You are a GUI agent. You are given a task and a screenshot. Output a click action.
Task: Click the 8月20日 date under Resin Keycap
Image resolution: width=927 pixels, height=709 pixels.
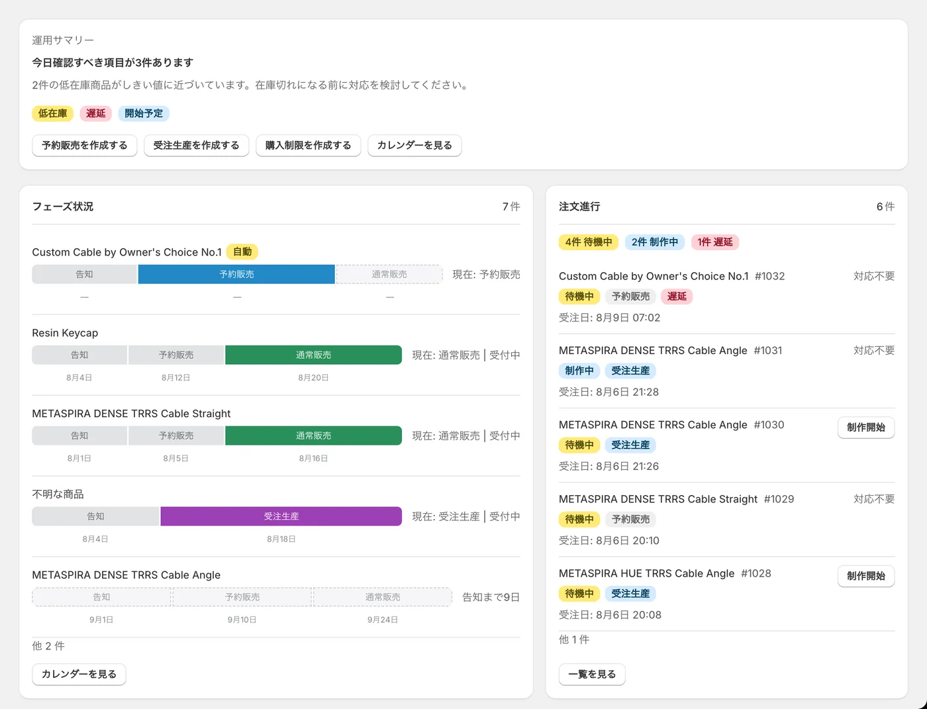coord(313,377)
